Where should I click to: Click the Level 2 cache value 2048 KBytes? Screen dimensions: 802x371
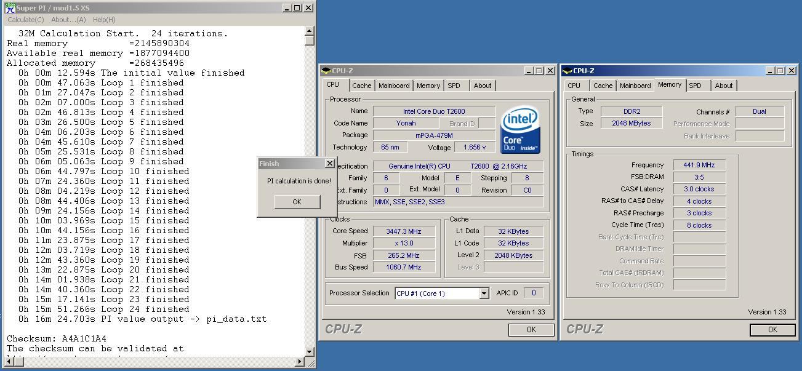click(x=513, y=255)
